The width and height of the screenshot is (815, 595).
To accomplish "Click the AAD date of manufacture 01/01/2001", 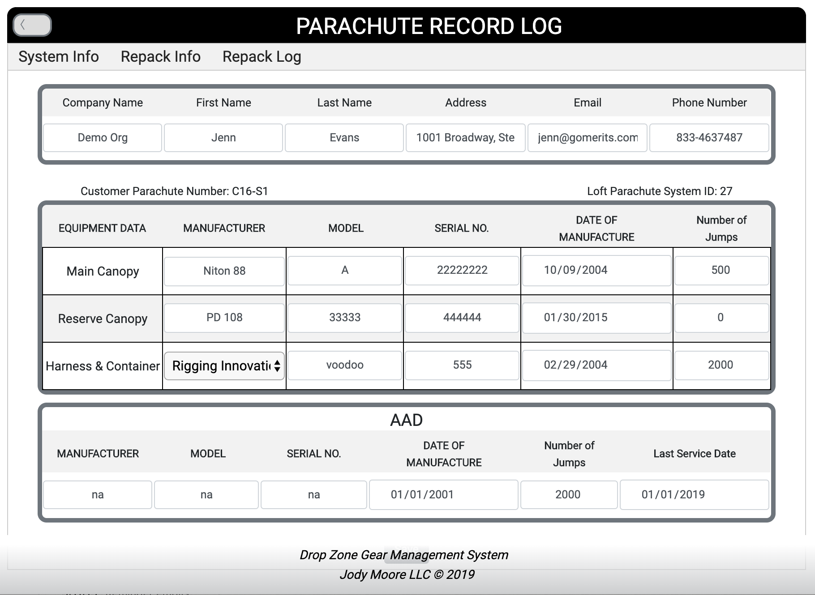I will pos(443,495).
